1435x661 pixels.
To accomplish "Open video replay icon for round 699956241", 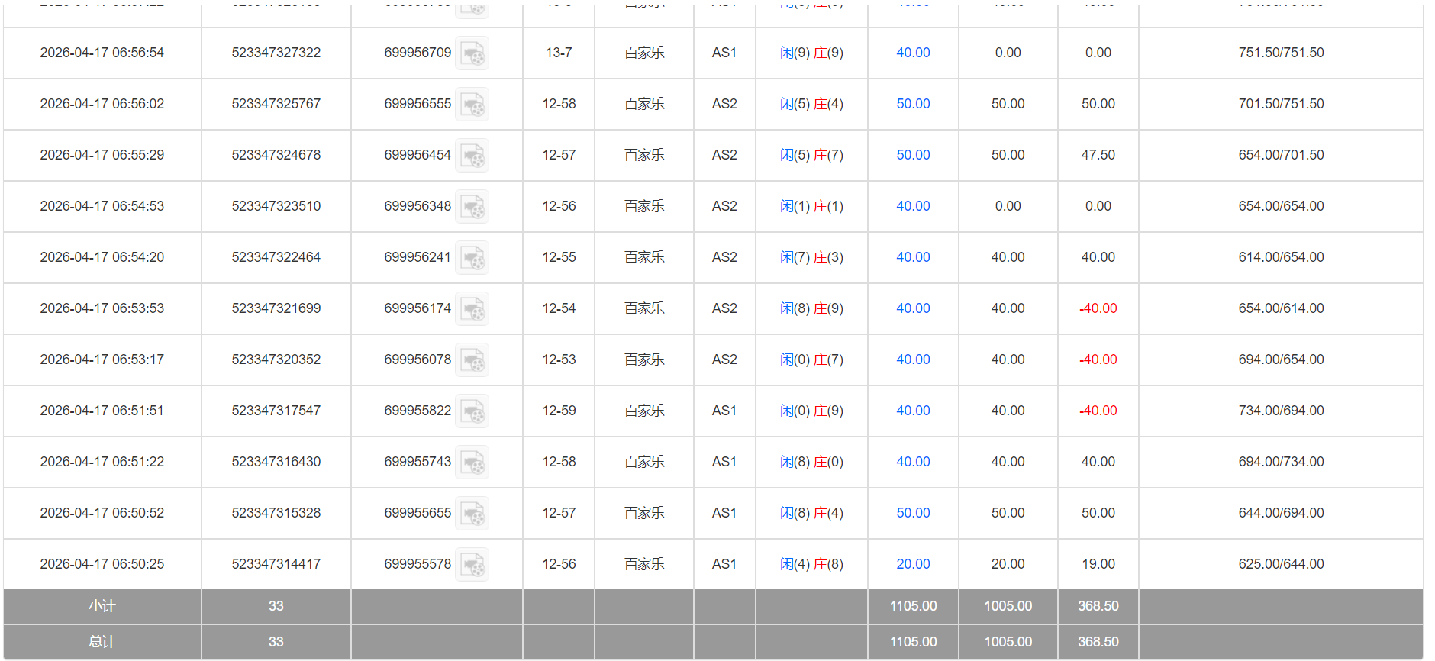I will (472, 258).
